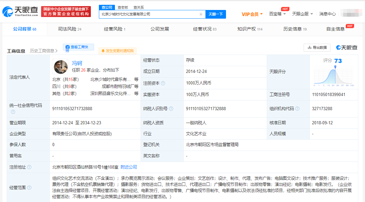The image size is (365, 202).
Task: Click the 企业类型 value 有限责任公司(自然人投资或控股)
Action: (82, 134)
